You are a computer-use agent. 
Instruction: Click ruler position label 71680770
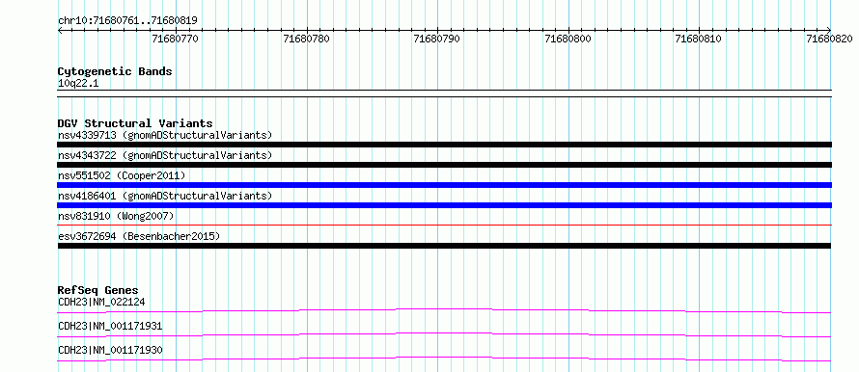click(176, 39)
